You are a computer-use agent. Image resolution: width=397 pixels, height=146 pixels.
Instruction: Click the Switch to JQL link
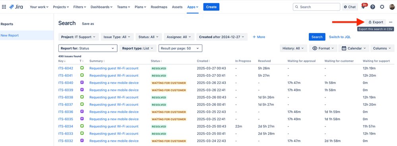(x=340, y=37)
